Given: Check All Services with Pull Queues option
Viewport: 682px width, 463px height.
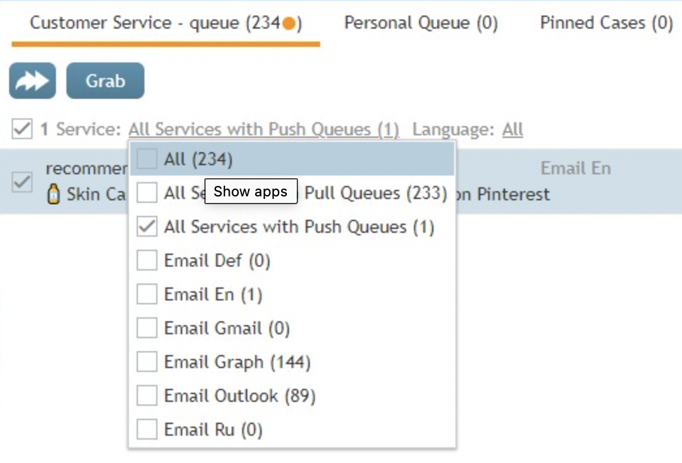Looking at the screenshot, I should coord(147,193).
